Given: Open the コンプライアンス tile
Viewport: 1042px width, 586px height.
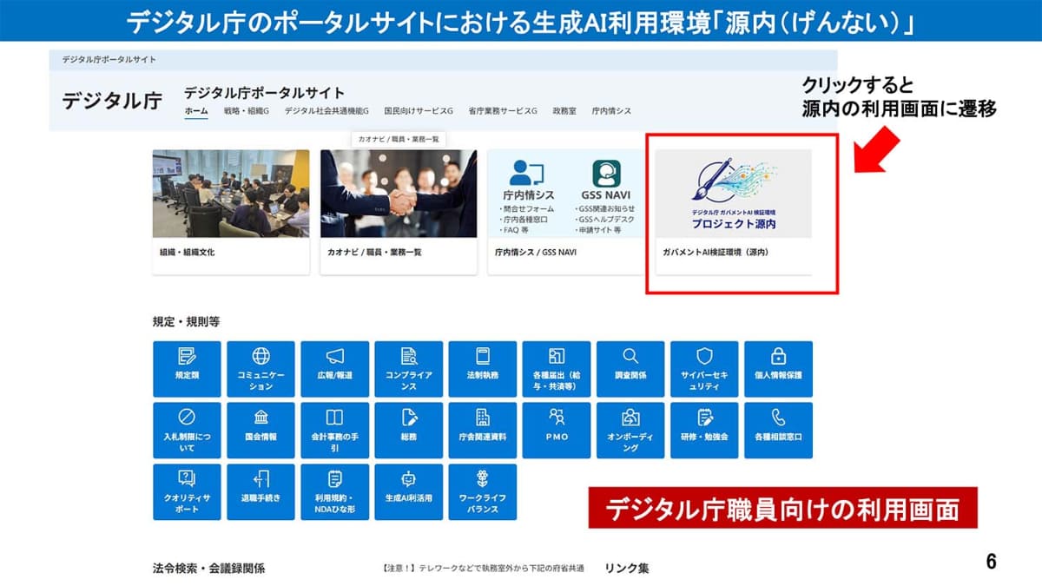Looking at the screenshot, I should [409, 369].
